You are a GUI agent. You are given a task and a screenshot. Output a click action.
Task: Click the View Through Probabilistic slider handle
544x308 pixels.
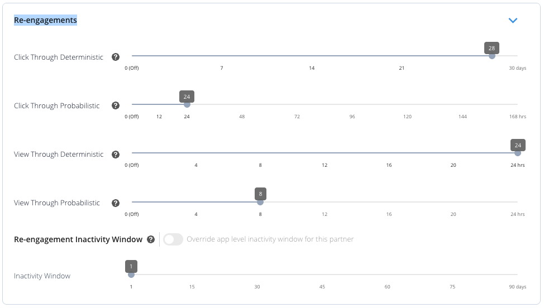click(x=260, y=201)
